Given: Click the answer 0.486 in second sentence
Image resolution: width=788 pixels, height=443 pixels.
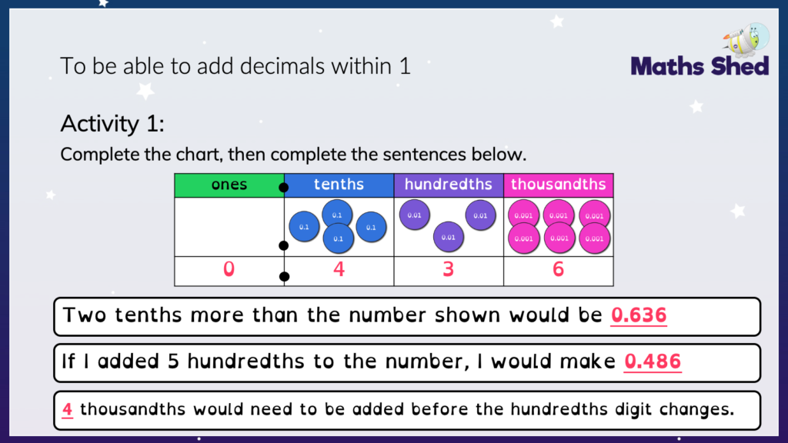Looking at the screenshot, I should pyautogui.click(x=653, y=361).
